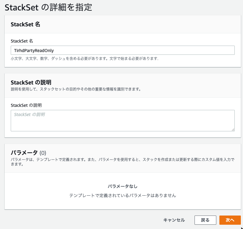
Task: Click the パラメータ section heading
Action: coord(24,153)
